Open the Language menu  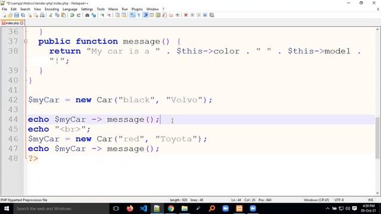click(x=70, y=9)
